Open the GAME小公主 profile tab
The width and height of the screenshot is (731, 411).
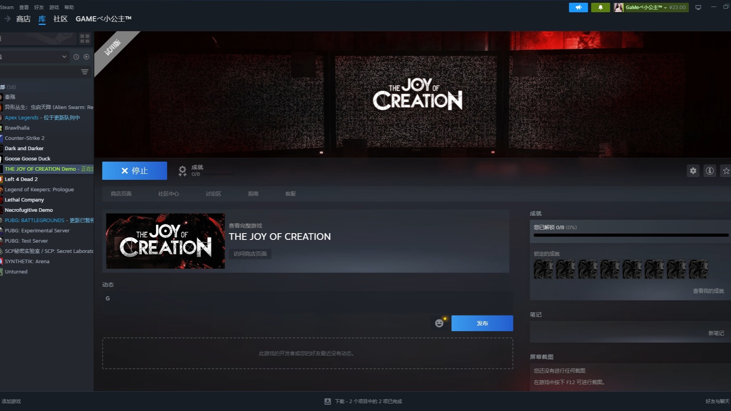pyautogui.click(x=104, y=19)
